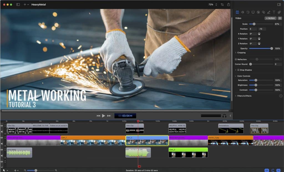This screenshot has width=284, height=172.
Task: Select the HELPFUL HOW-TO title clip
Action: (x=177, y=129)
